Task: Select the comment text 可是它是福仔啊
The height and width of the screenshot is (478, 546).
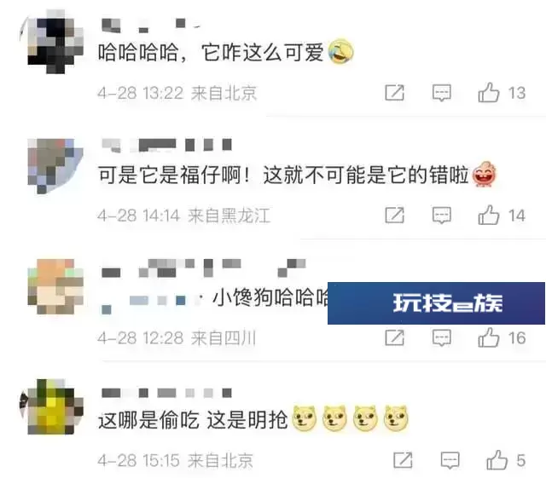Action: [174, 175]
